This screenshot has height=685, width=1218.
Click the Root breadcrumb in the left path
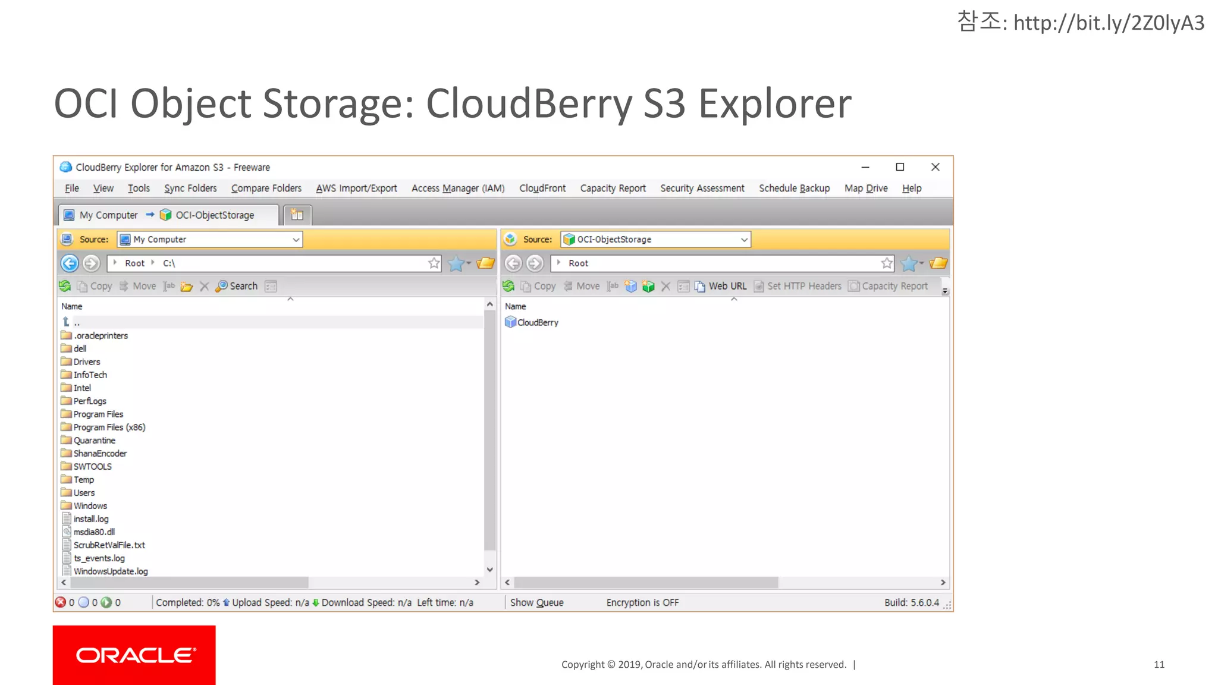pyautogui.click(x=134, y=263)
